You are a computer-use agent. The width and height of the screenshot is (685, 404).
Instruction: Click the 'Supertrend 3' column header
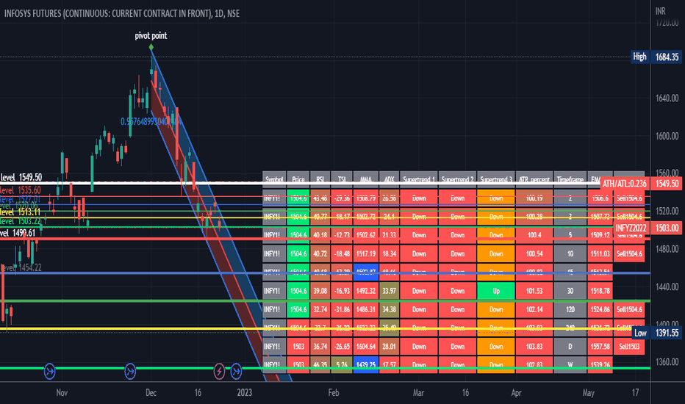tap(496, 179)
